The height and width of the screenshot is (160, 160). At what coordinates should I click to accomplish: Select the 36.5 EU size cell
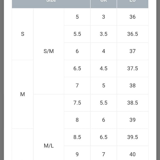pyautogui.click(x=133, y=34)
